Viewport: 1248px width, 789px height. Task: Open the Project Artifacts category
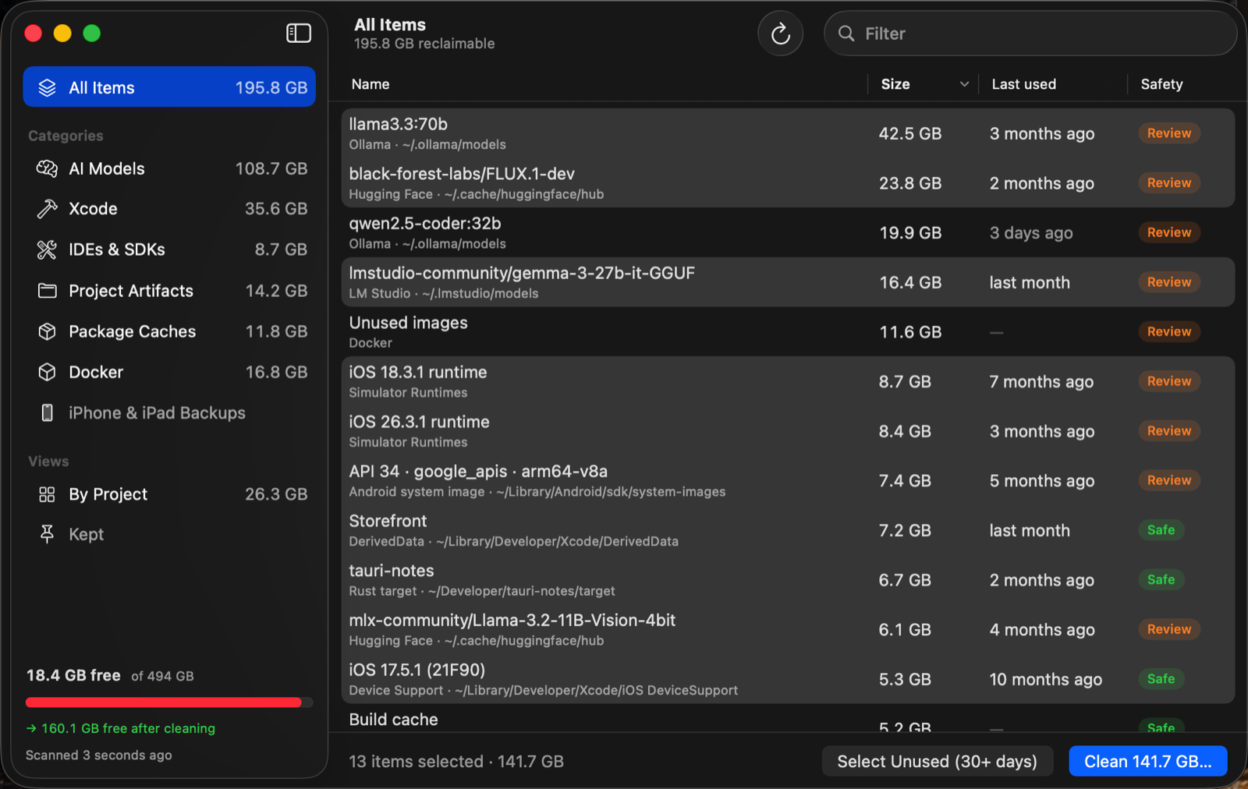coord(169,291)
